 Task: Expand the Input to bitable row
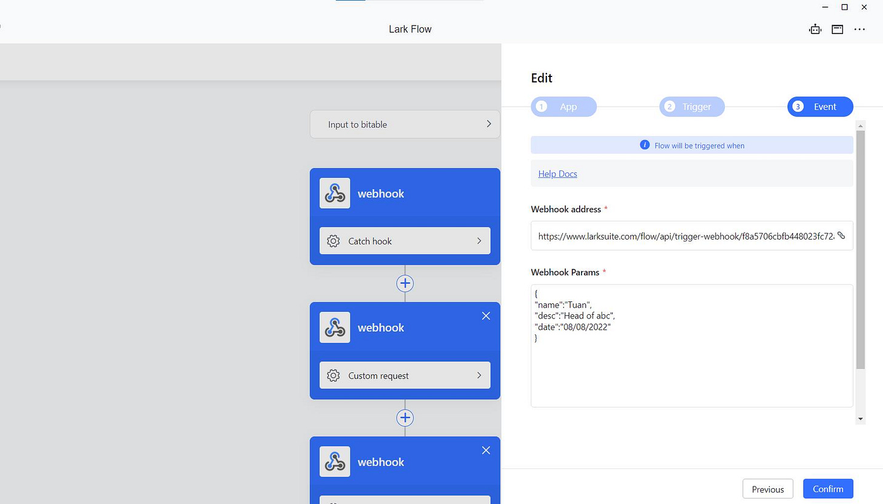(405, 124)
